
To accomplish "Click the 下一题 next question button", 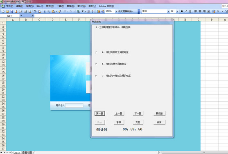I will tap(138, 114).
